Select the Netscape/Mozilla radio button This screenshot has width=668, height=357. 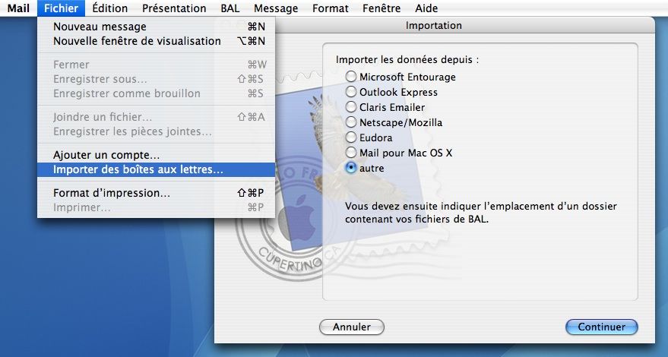click(x=350, y=122)
